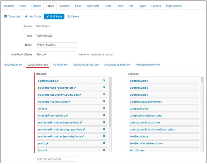The image size is (207, 164).
Task: Open the Table List view
Action: click(12, 16)
